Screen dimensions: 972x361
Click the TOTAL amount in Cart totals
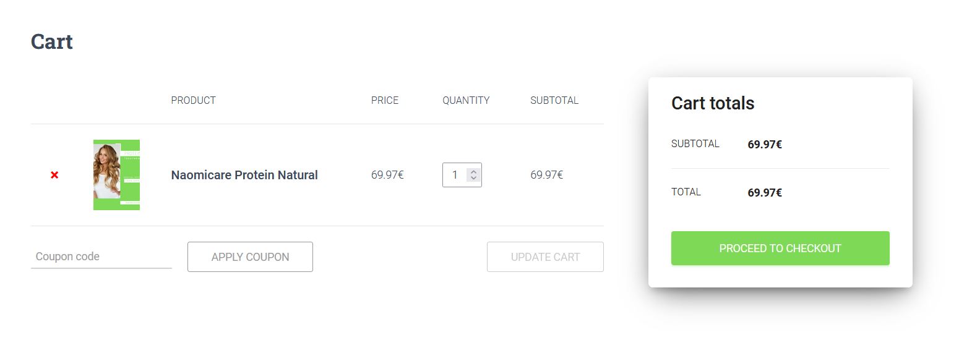(x=764, y=193)
